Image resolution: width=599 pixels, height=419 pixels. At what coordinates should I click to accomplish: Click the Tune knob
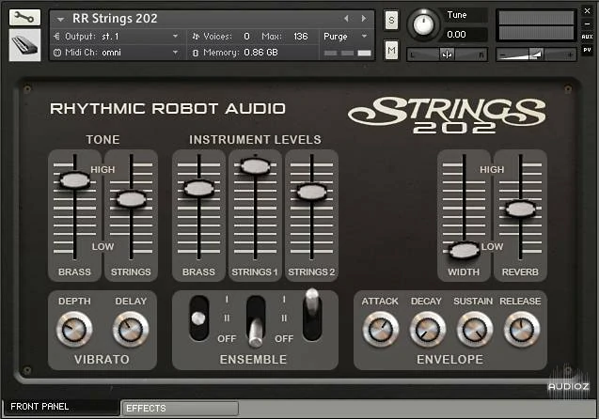[424, 24]
